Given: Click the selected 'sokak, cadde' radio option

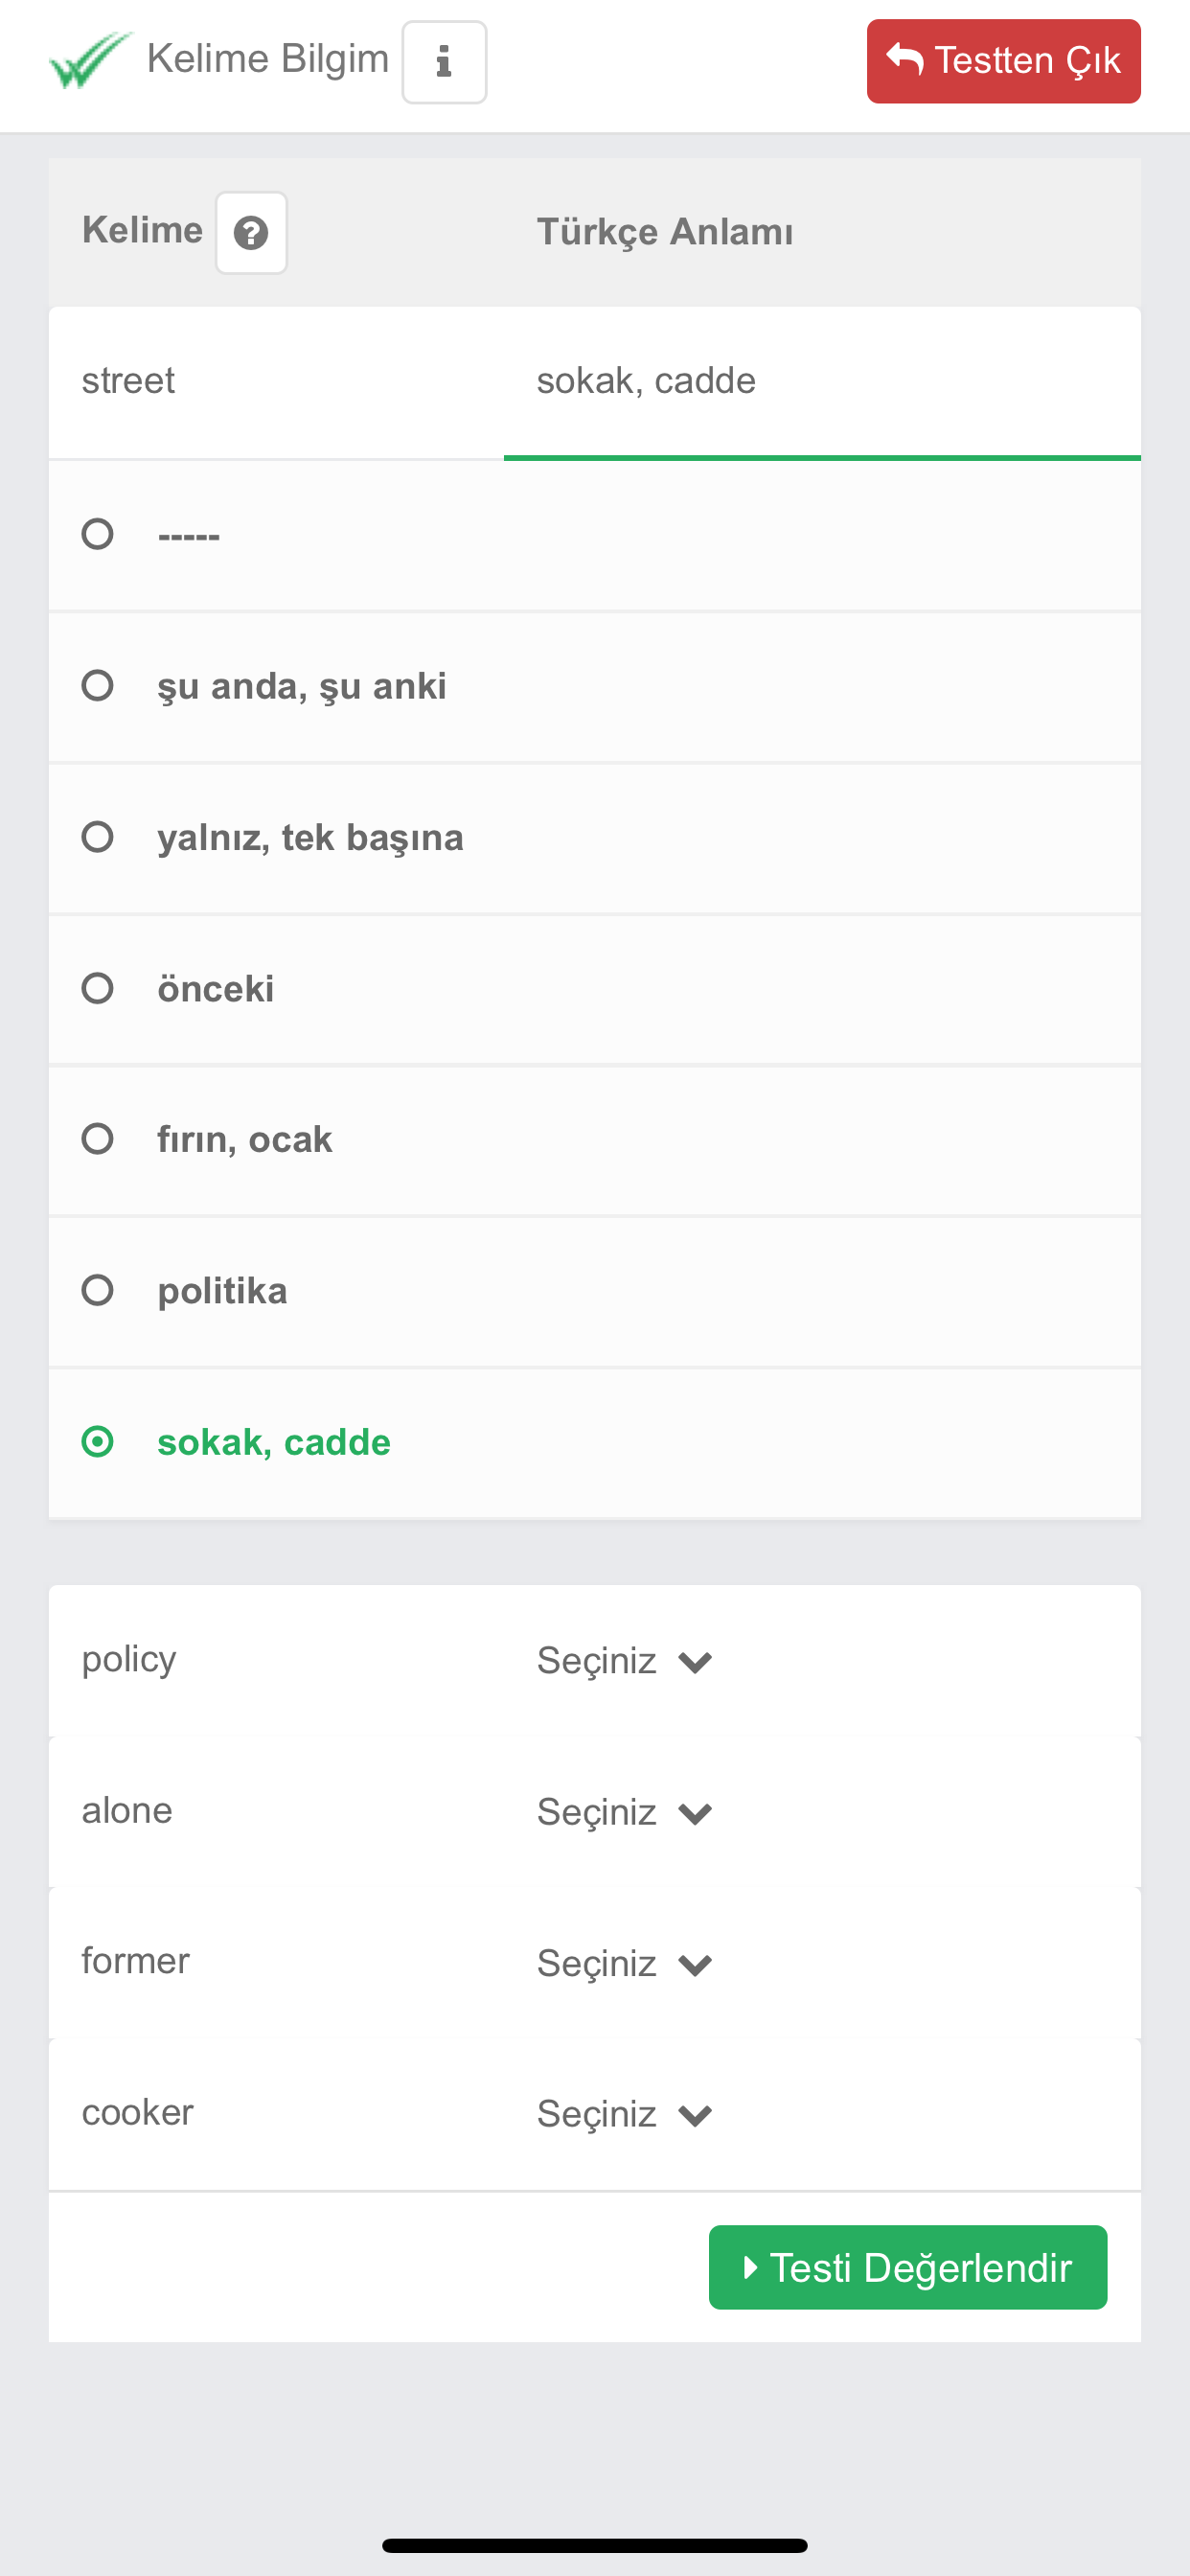Looking at the screenshot, I should coord(97,1442).
